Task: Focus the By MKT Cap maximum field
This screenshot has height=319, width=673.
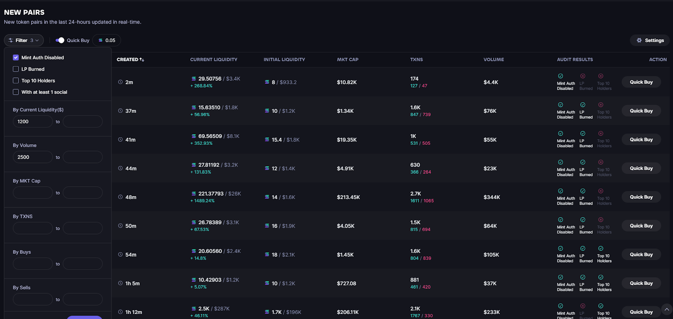Action: [82, 193]
